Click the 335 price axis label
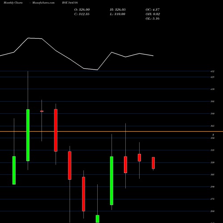Image resolution: width=223 pixels, height=223 pixels. [212, 150]
